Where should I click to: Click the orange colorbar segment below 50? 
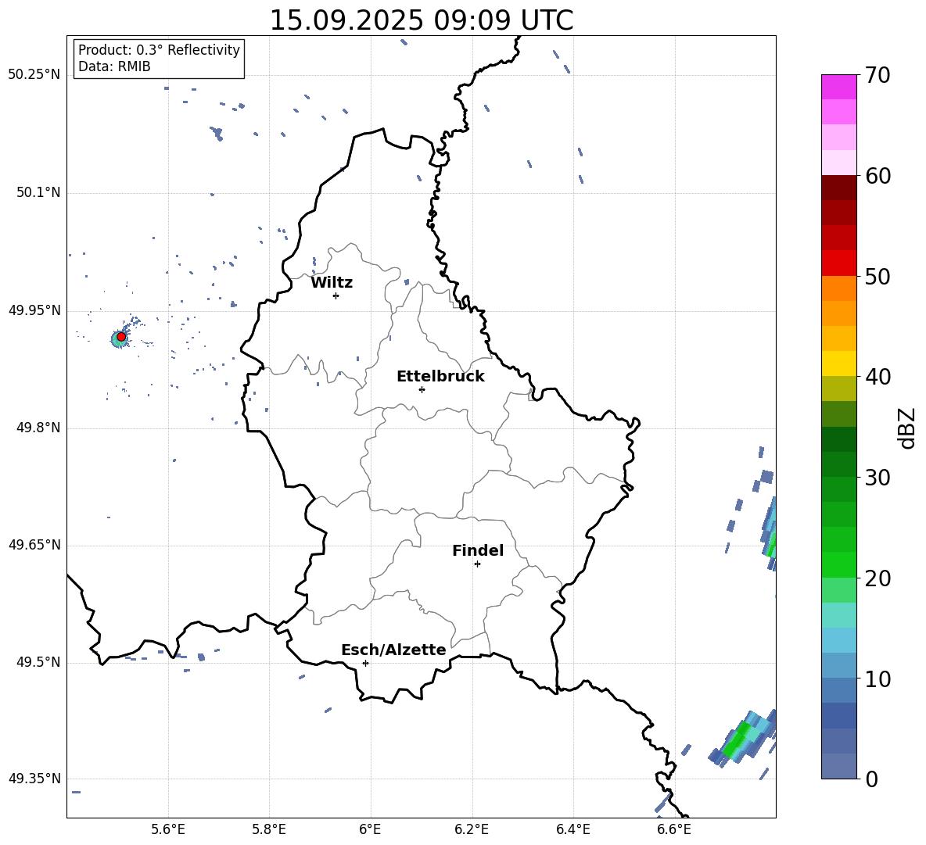838,288
